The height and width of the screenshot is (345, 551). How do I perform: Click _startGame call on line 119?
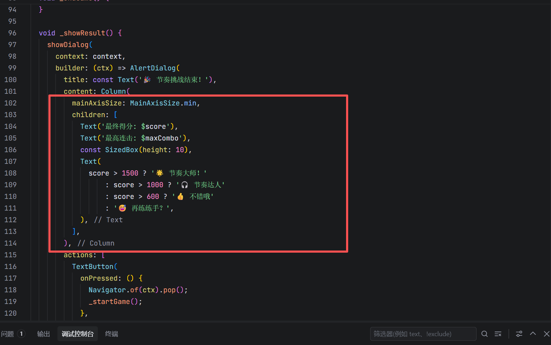click(109, 301)
